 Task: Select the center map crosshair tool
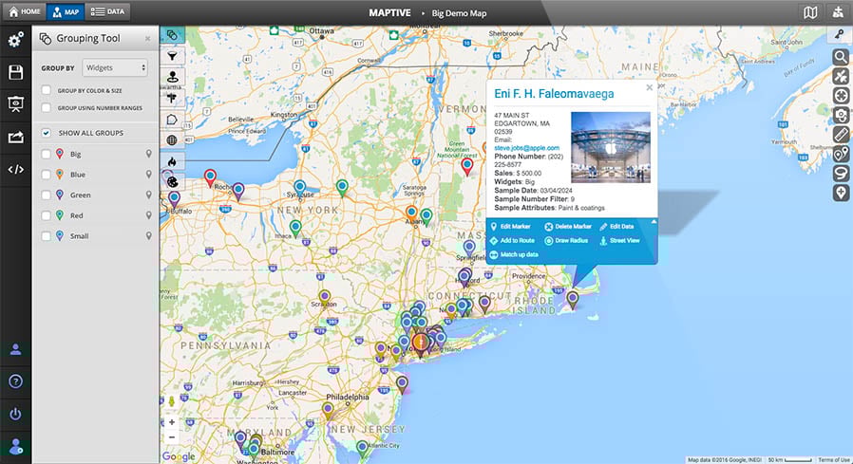tap(841, 96)
